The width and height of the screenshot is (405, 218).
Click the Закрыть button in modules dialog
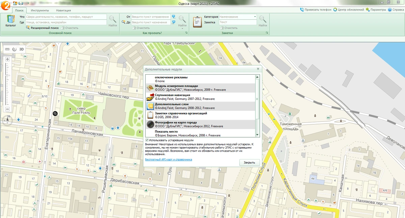pos(249,163)
